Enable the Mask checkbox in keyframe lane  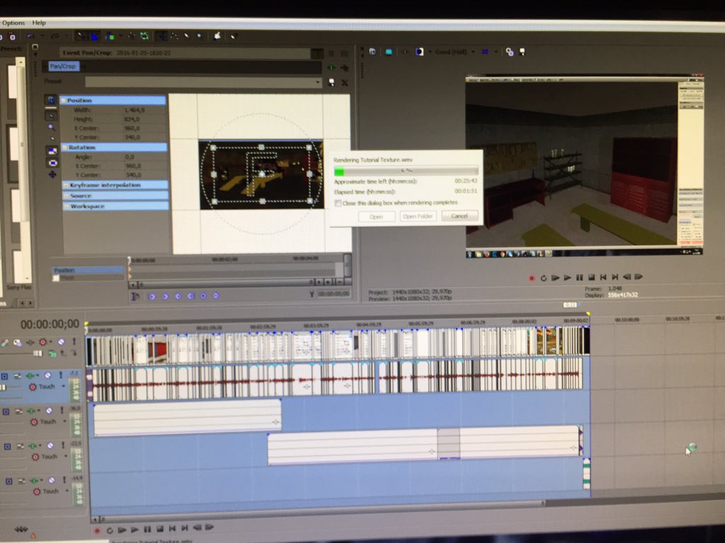[56, 278]
